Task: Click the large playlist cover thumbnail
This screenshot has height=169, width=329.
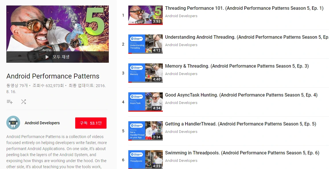Action: [57, 34]
